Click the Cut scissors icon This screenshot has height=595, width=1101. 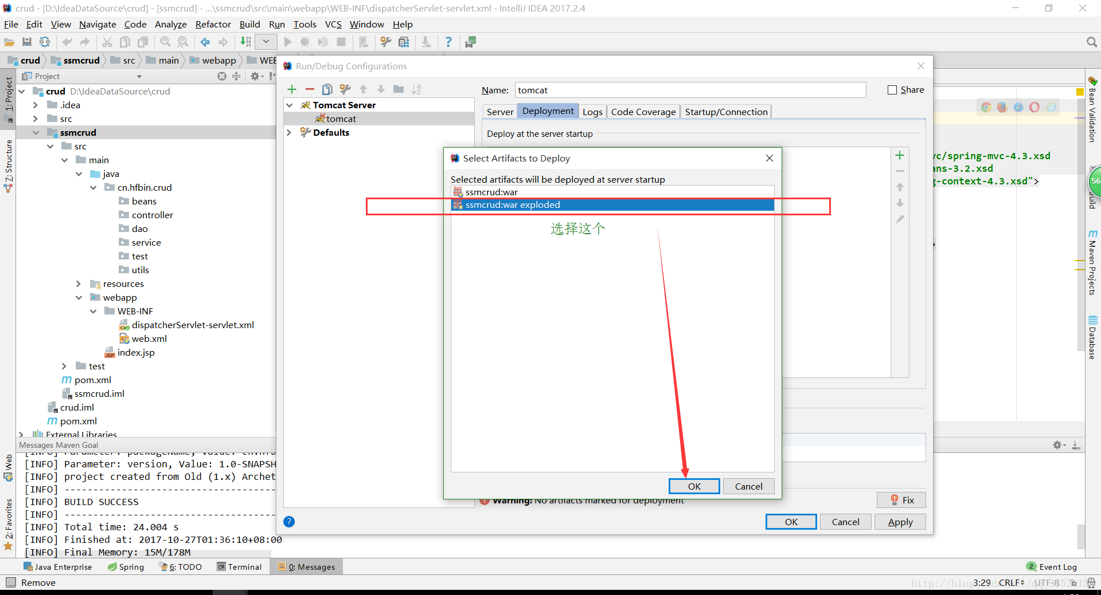click(x=107, y=42)
